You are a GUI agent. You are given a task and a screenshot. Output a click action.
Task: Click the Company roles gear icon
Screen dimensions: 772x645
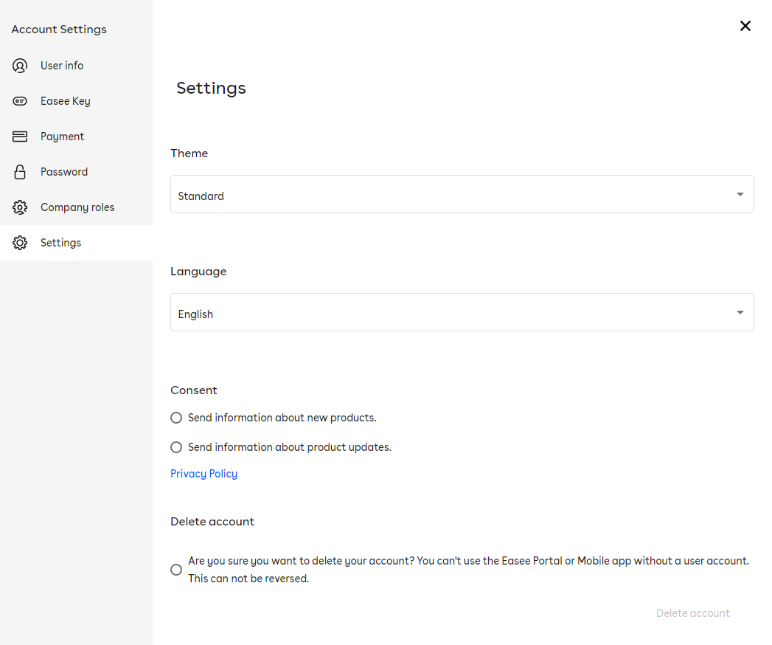[x=20, y=207]
